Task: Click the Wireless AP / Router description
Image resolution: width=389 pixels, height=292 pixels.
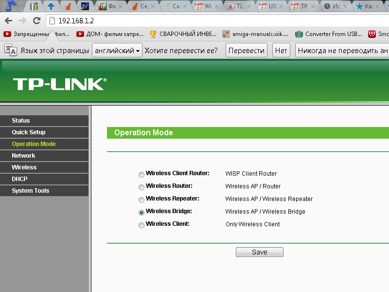Action: (x=253, y=186)
